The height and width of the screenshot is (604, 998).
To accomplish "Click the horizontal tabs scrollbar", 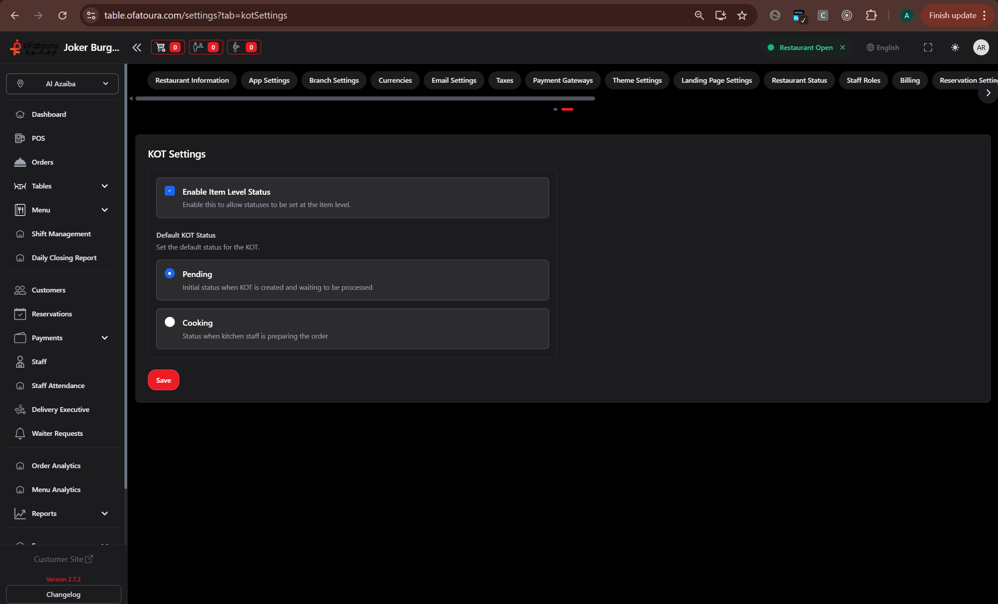I will pos(365,98).
